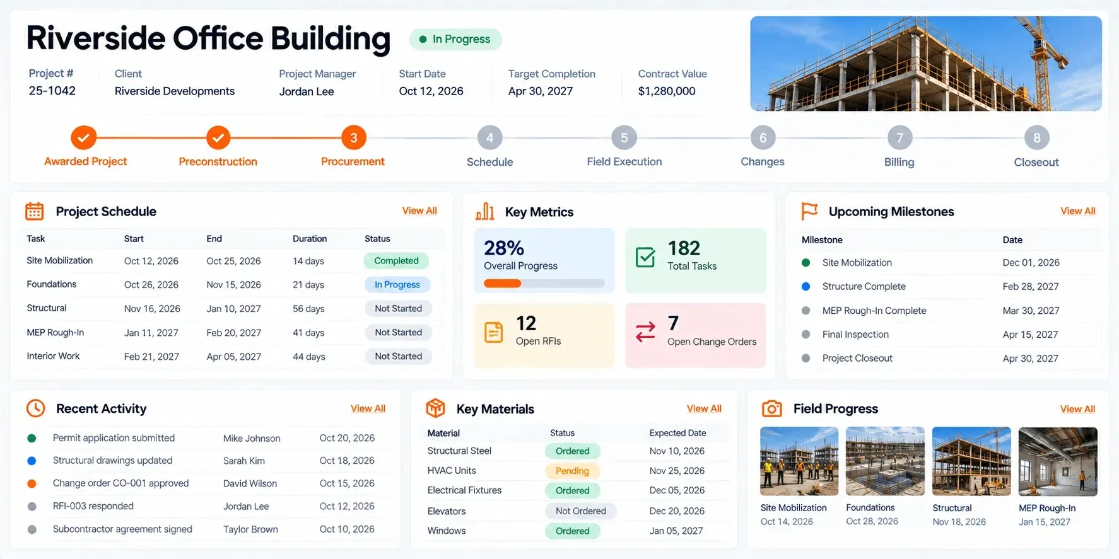Select step 8 Closeout circle
The width and height of the screenshot is (1119, 559).
click(1037, 137)
